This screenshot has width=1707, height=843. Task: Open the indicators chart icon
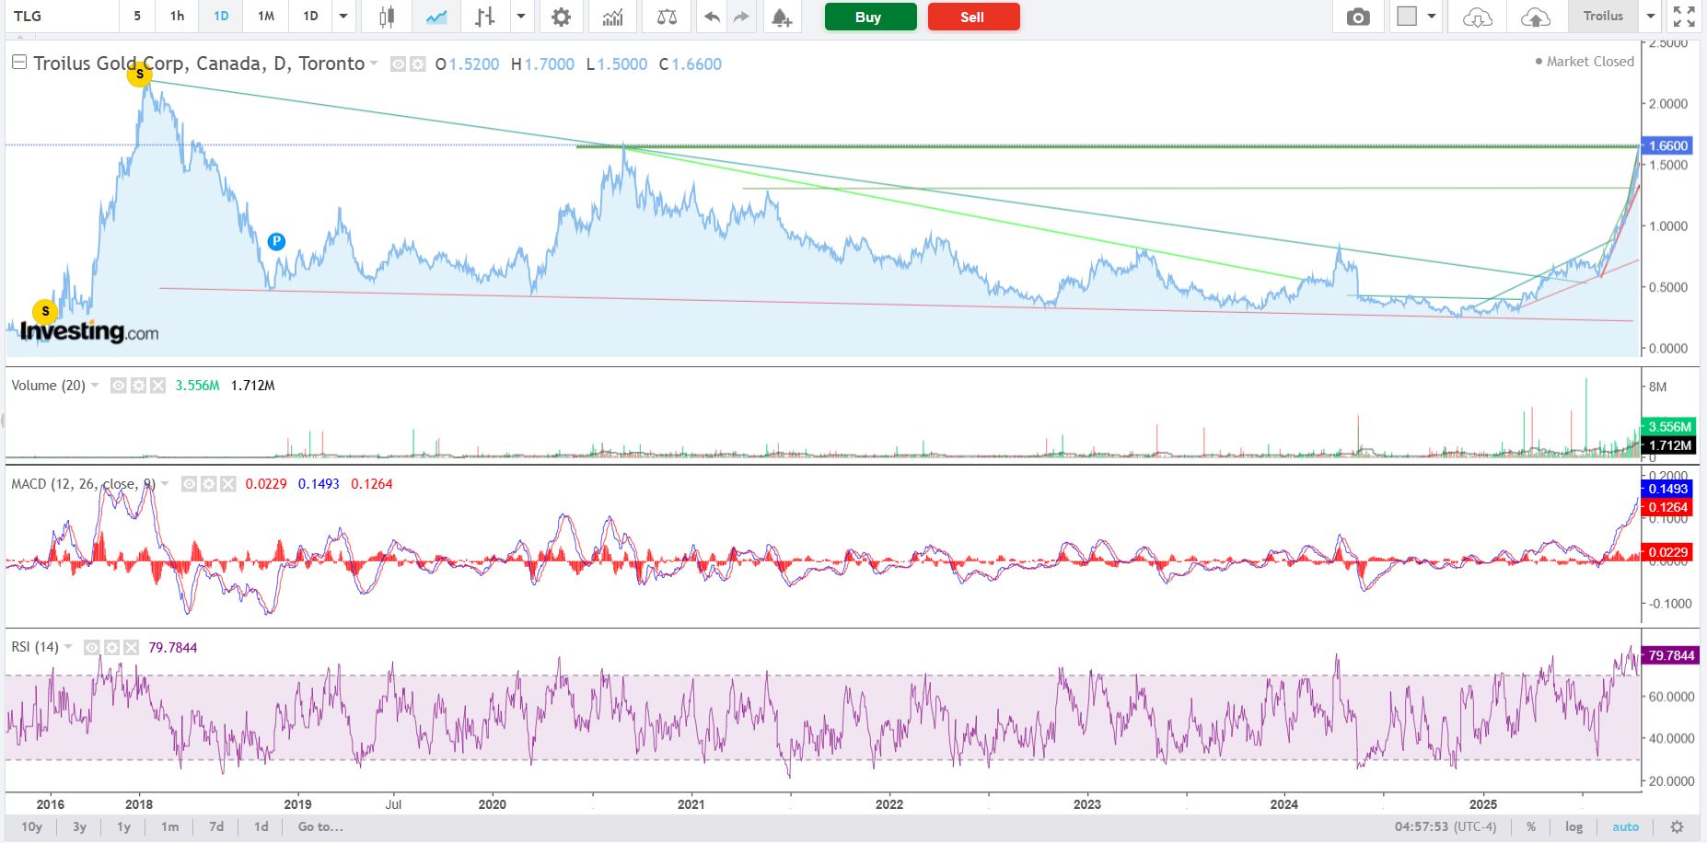(612, 17)
